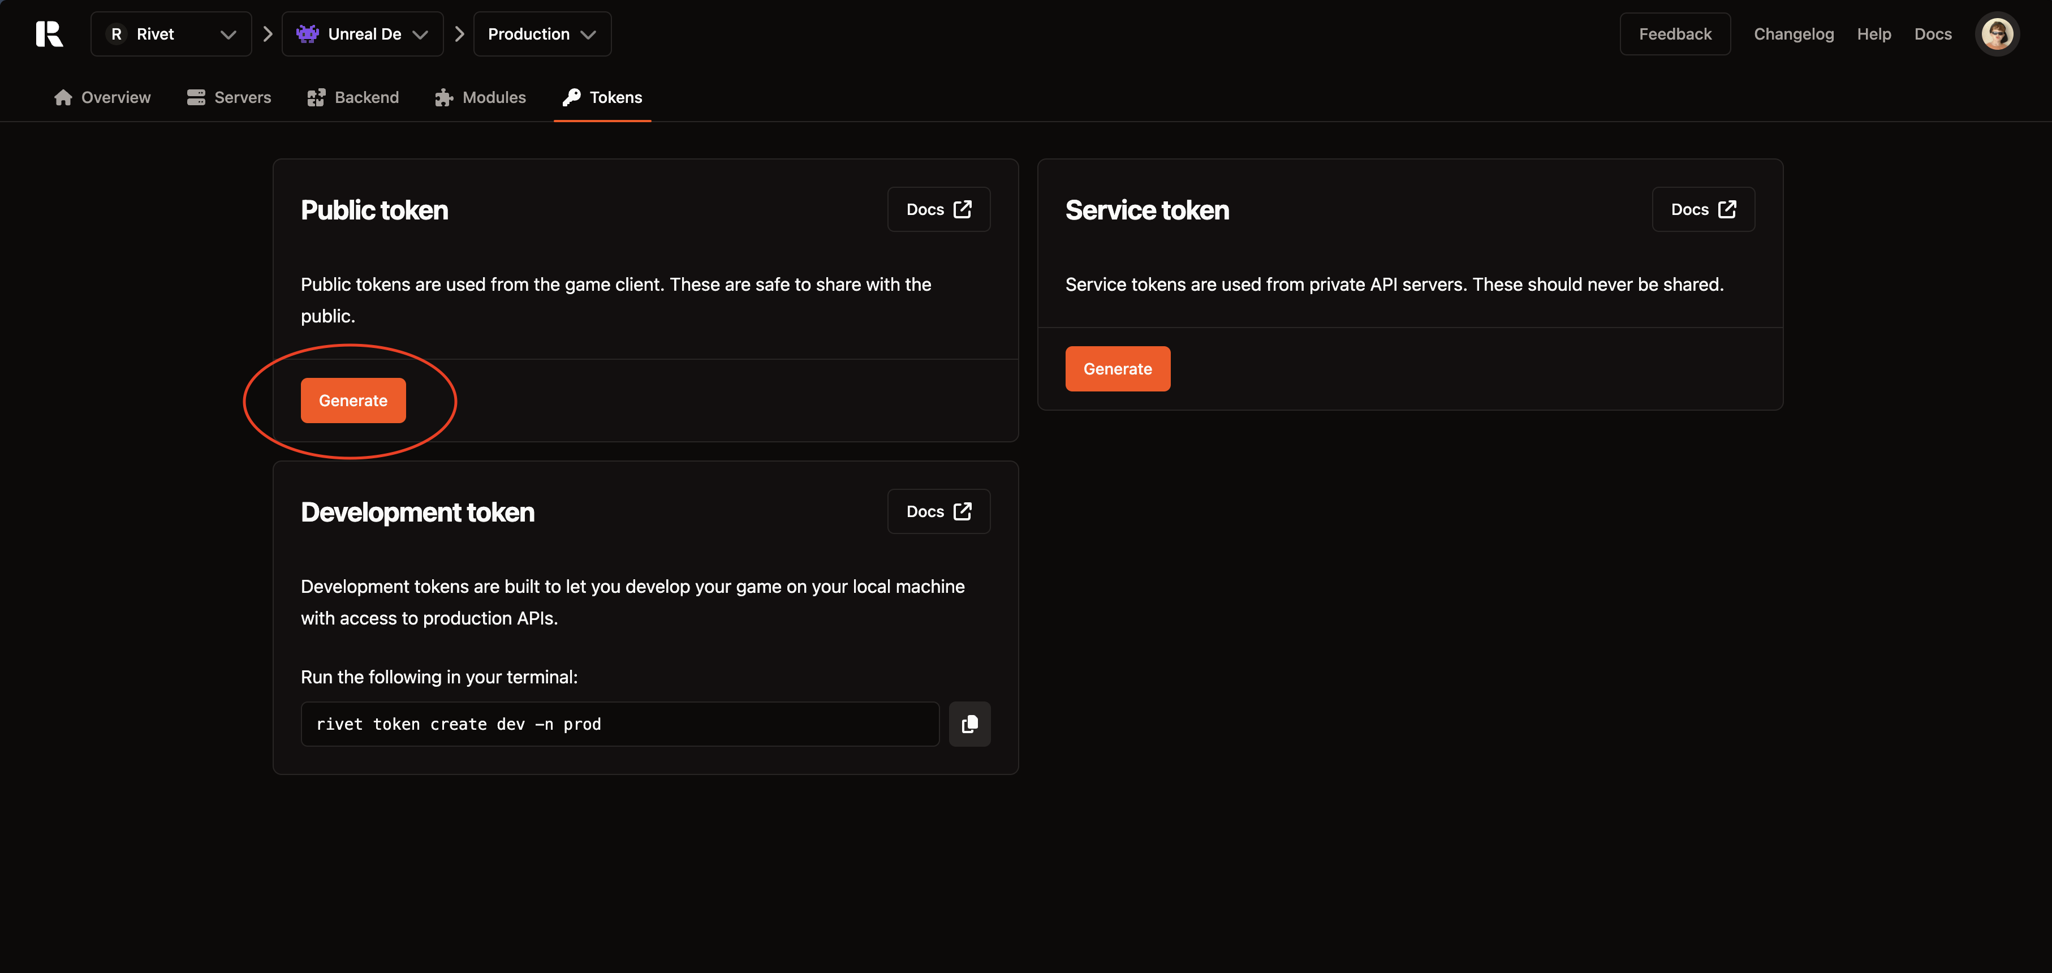Select the Backend puzzle icon

click(317, 96)
